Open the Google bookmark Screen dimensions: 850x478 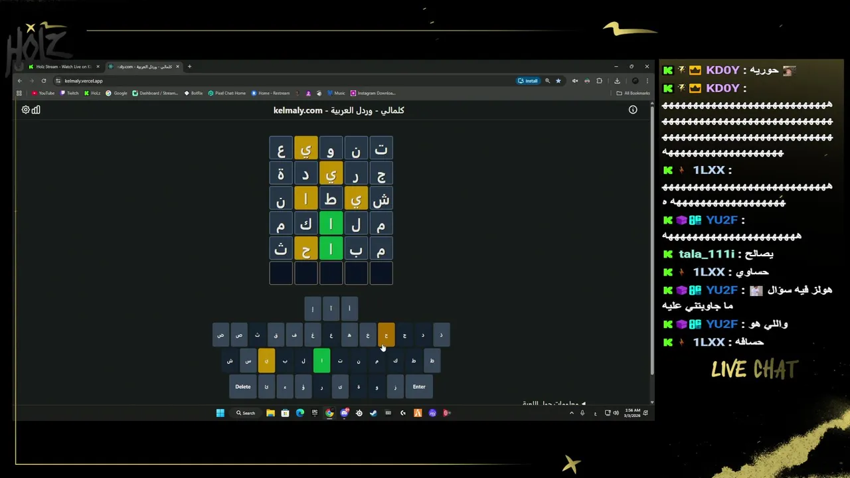[x=117, y=93]
